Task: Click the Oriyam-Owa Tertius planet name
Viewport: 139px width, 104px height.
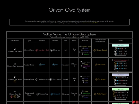Action: tap(15, 80)
